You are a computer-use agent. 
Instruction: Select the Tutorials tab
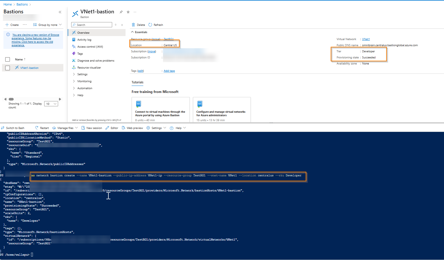click(137, 82)
